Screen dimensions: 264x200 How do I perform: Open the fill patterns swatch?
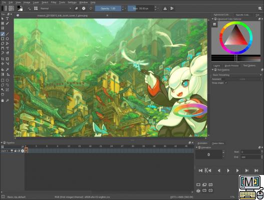click(11, 8)
